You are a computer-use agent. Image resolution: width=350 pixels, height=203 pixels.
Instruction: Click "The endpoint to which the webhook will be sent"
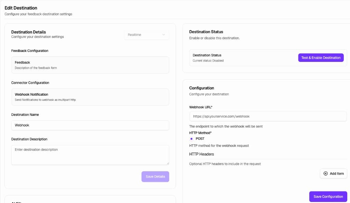pyautogui.click(x=226, y=126)
